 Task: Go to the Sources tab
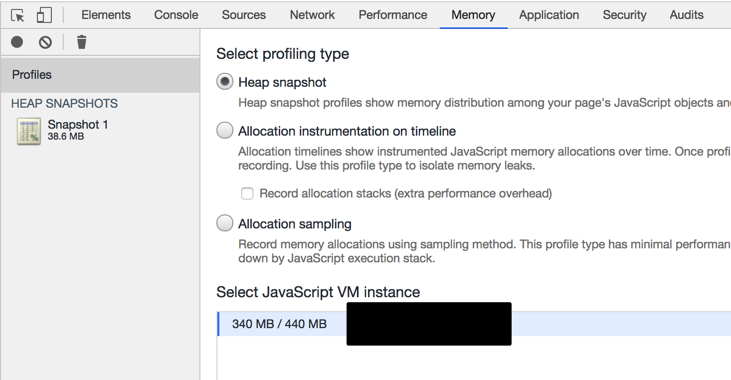pyautogui.click(x=244, y=15)
